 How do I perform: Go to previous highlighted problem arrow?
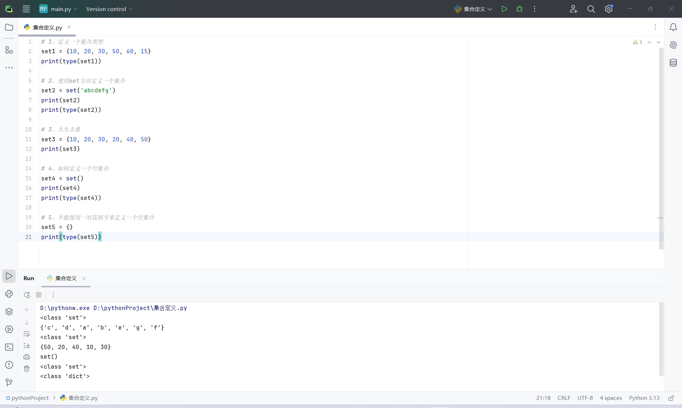(649, 42)
